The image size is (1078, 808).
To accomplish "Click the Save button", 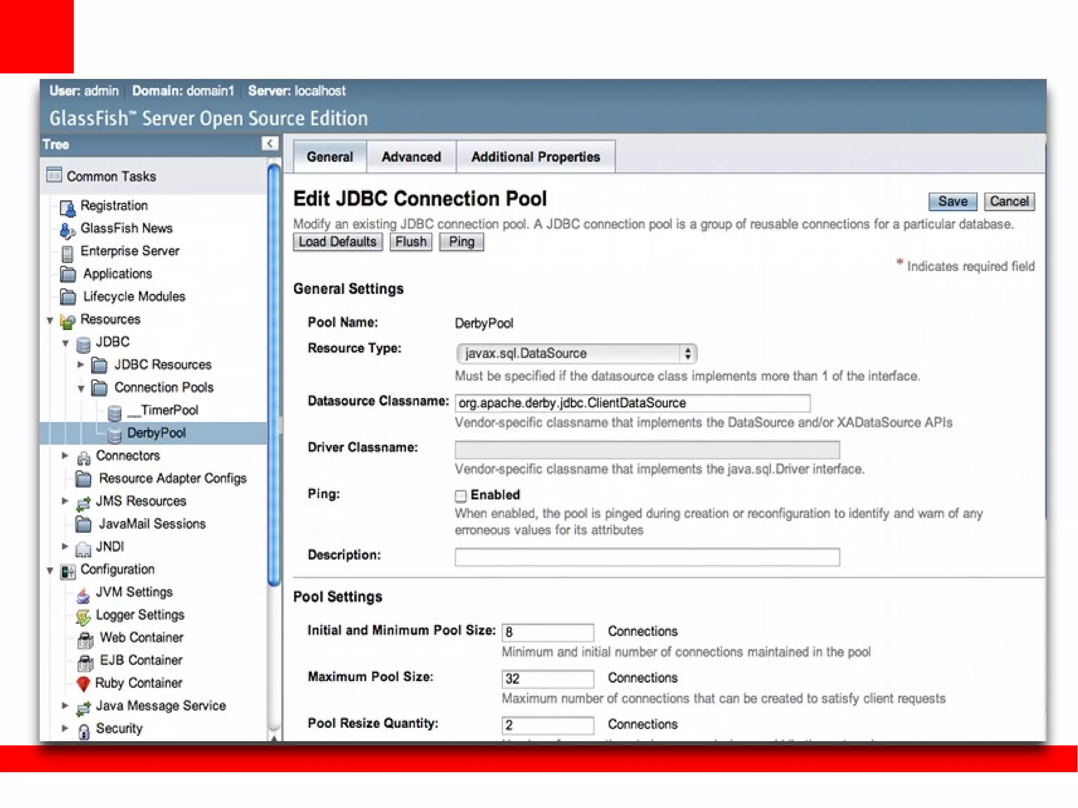I will coord(952,202).
